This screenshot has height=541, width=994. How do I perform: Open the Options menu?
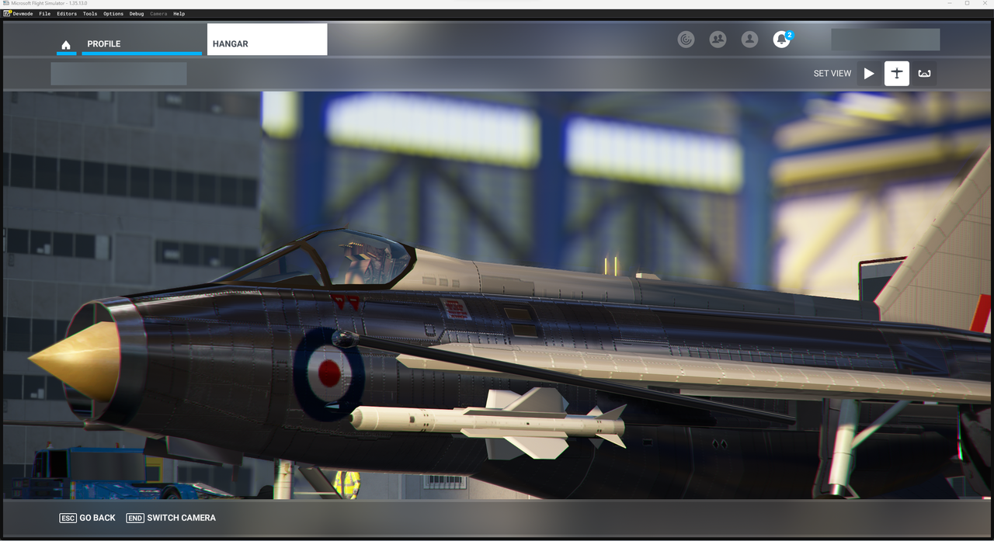point(113,14)
